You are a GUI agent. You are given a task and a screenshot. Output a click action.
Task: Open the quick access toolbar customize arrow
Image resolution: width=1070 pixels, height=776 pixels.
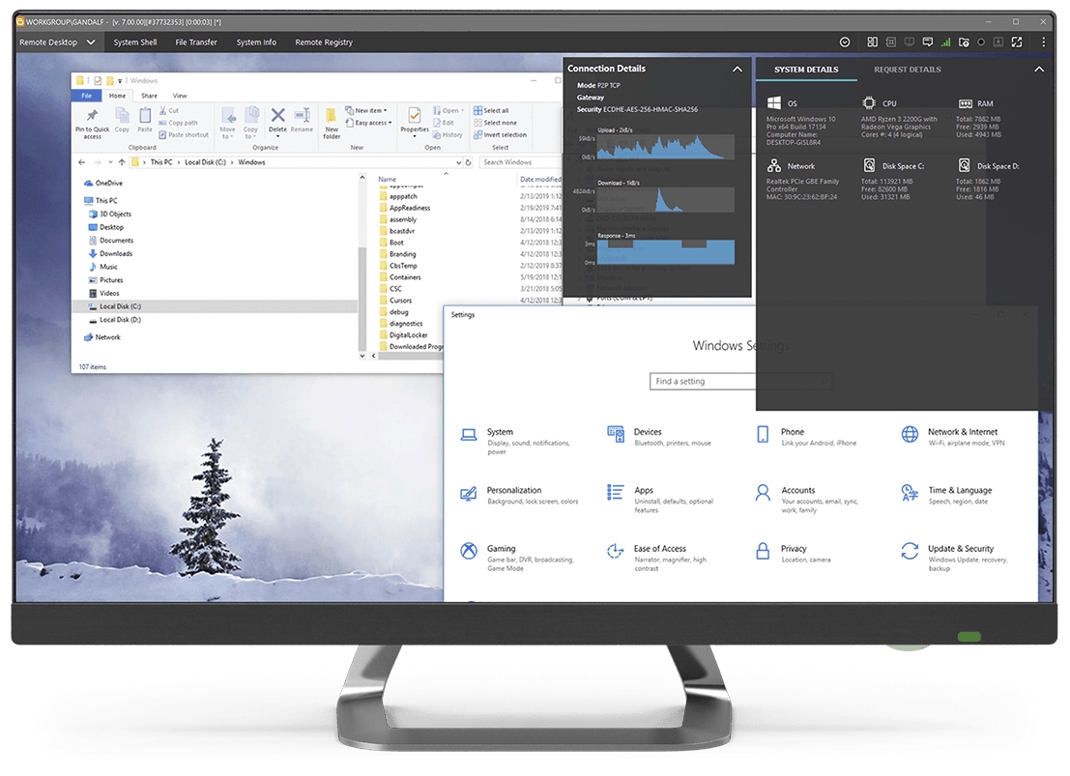point(120,80)
